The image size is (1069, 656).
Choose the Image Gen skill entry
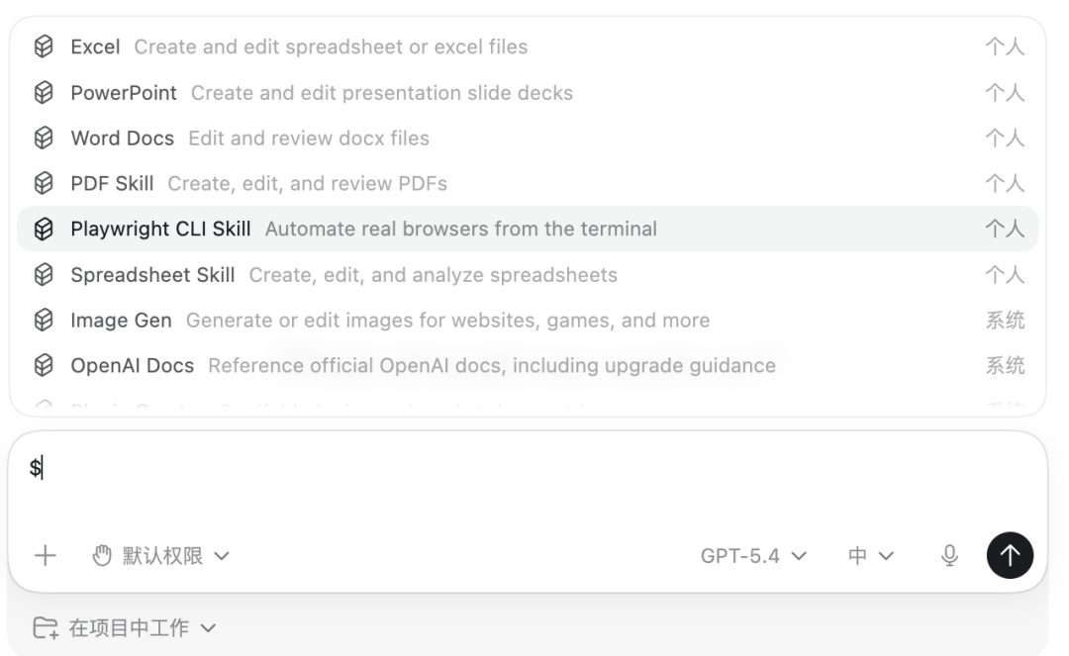[121, 321]
